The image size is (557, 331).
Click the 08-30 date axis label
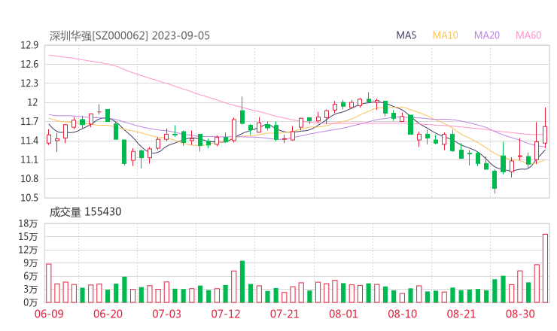point(520,314)
